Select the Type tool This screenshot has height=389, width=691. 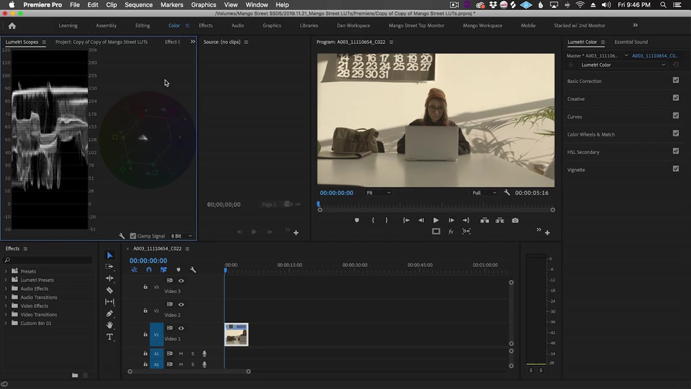tap(110, 337)
